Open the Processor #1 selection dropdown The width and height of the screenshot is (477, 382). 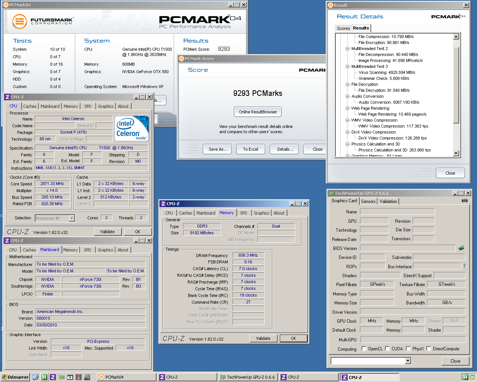coord(72,218)
